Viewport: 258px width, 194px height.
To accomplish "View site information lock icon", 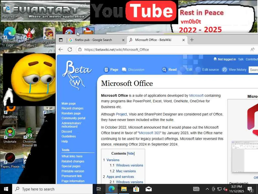I will (x=80, y=50).
